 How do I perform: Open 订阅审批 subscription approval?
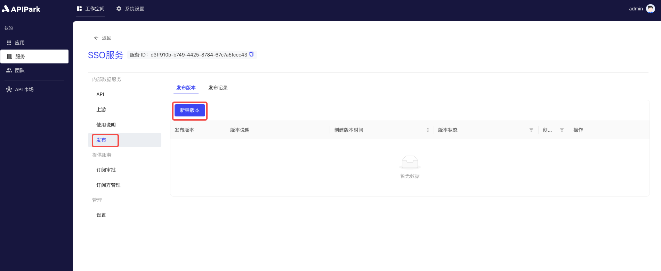point(124,170)
